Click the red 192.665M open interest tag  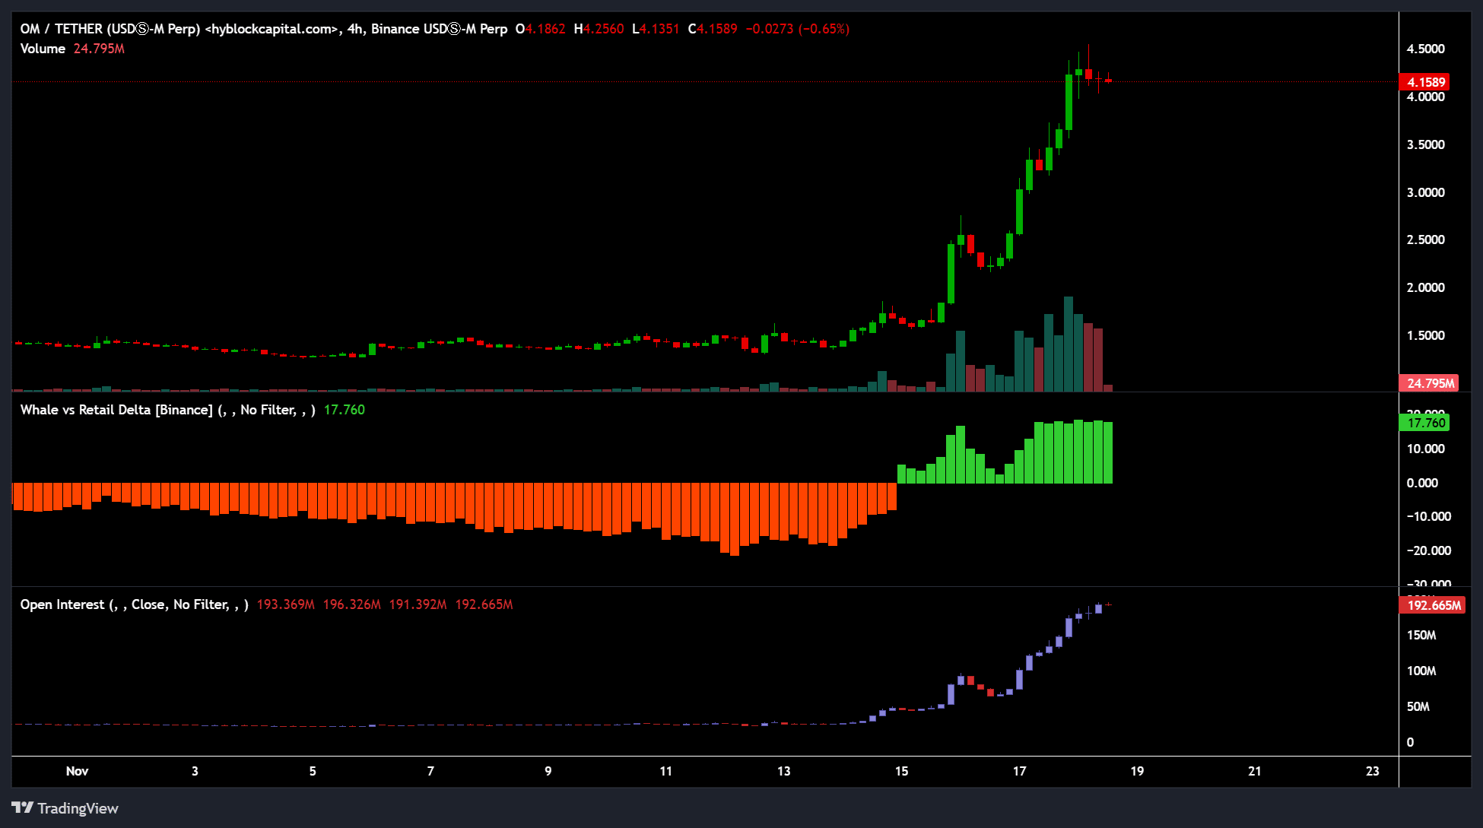click(1432, 605)
